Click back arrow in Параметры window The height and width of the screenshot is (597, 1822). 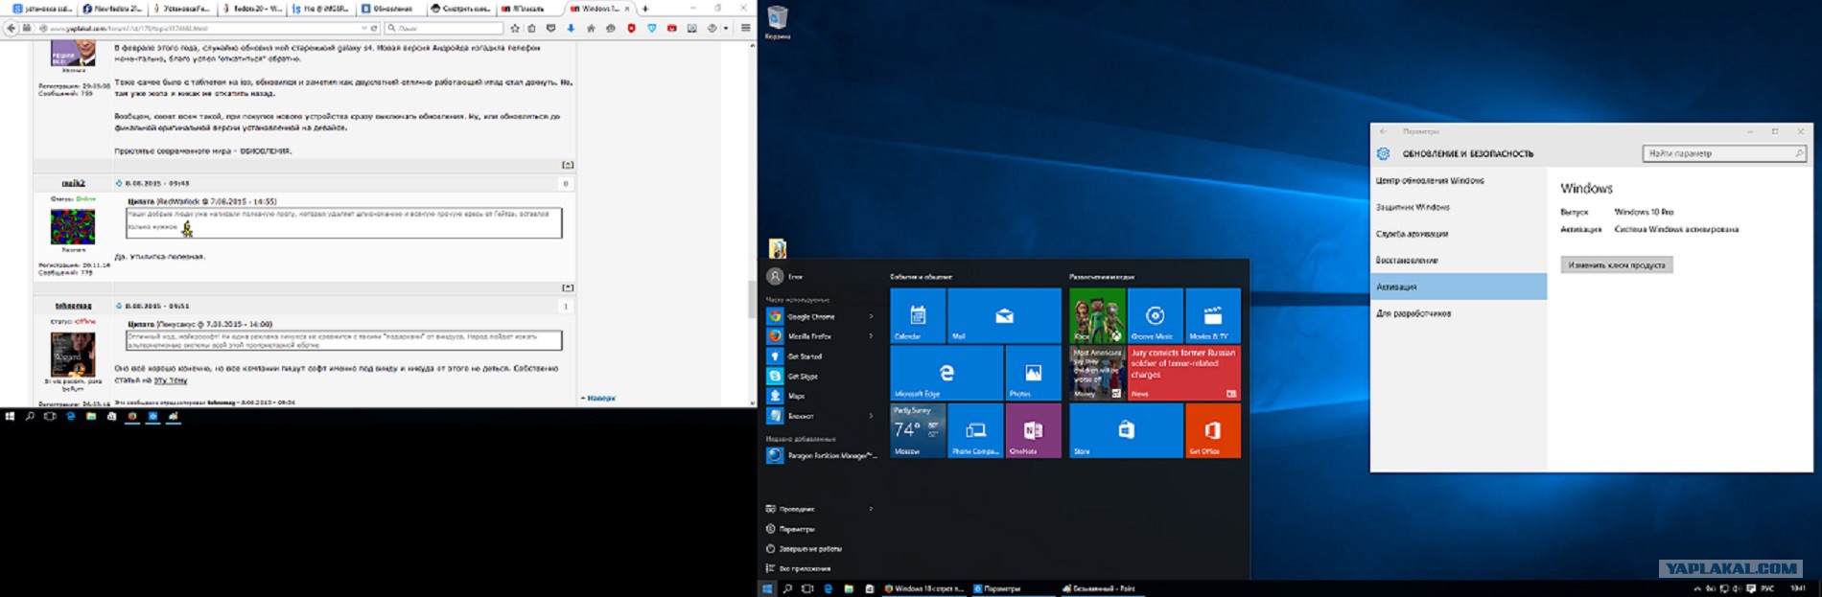point(1383,131)
